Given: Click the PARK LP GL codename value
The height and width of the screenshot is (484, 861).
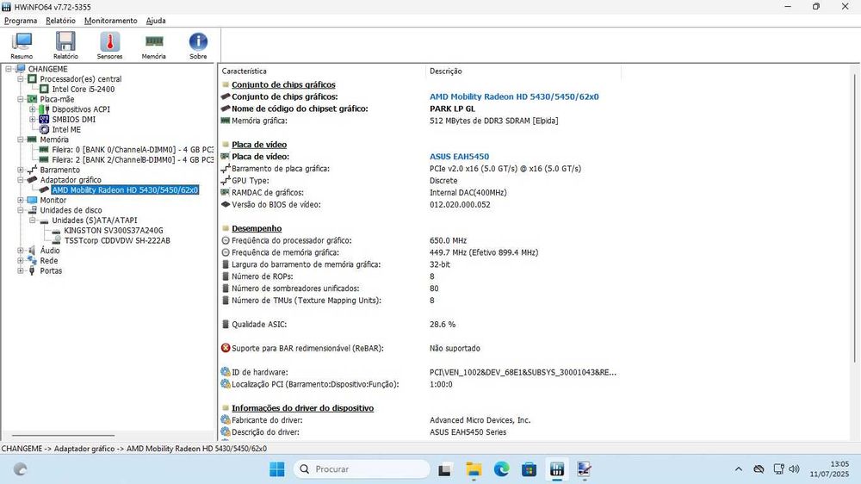Looking at the screenshot, I should tap(453, 109).
